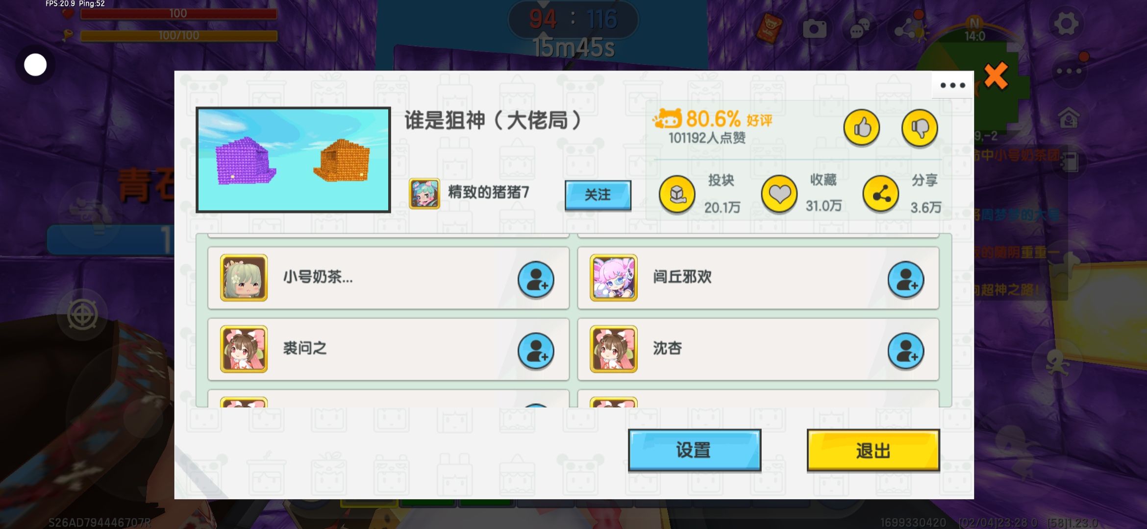Add 小号奶茶 as a friend

point(536,280)
